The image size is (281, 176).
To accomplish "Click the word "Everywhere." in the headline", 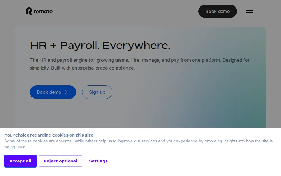I will 136,46.
